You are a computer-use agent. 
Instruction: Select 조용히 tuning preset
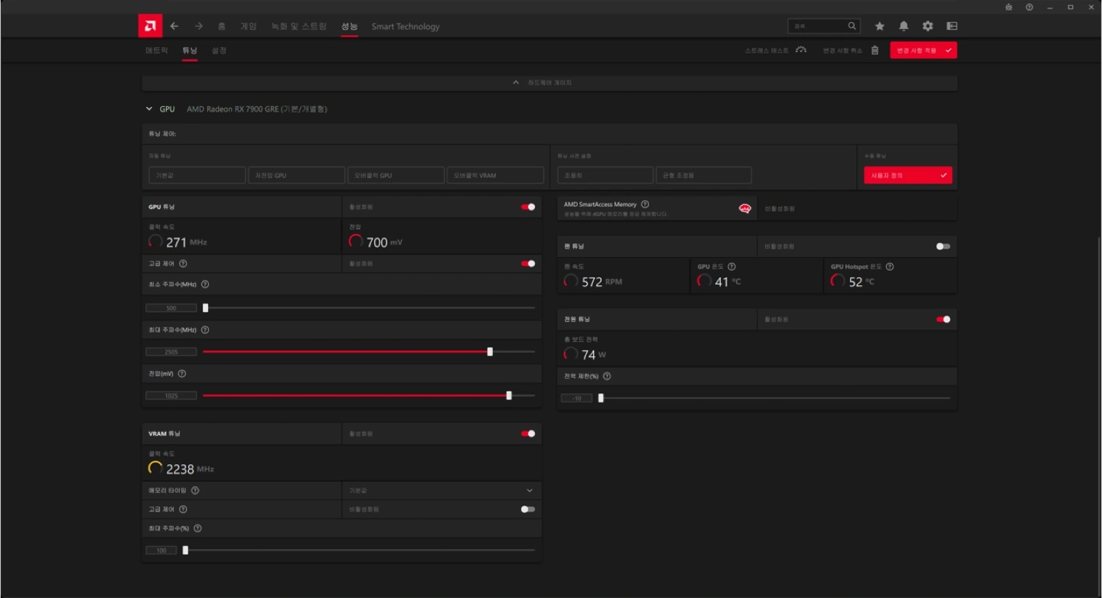(605, 175)
